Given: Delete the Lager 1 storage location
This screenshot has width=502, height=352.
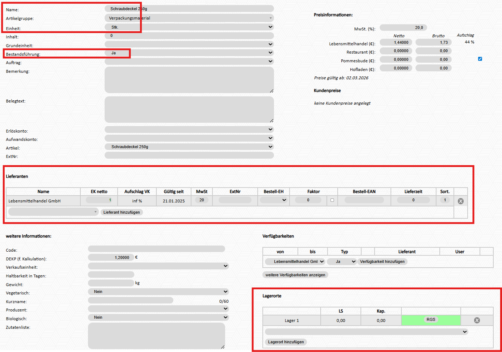Looking at the screenshot, I should point(477,320).
